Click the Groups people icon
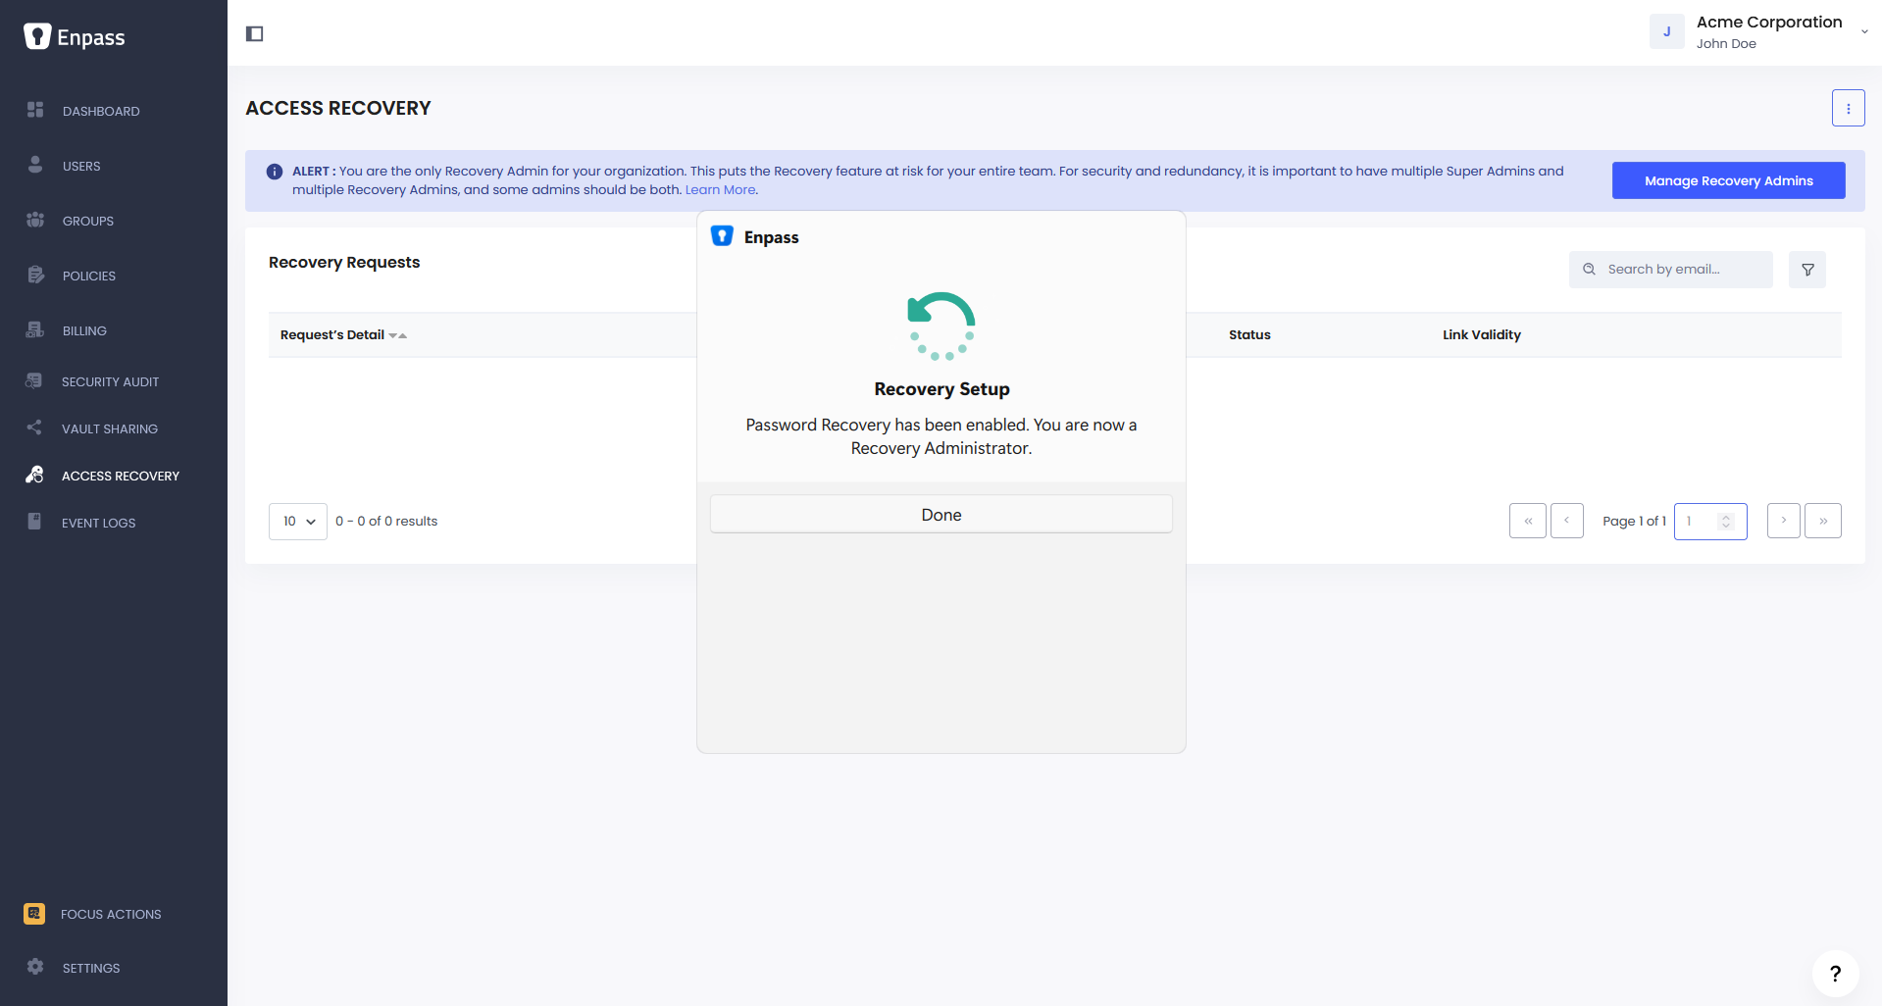This screenshot has width=1882, height=1006. click(35, 220)
